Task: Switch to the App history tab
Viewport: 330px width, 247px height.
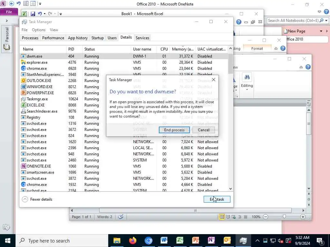Action: [x=78, y=38]
